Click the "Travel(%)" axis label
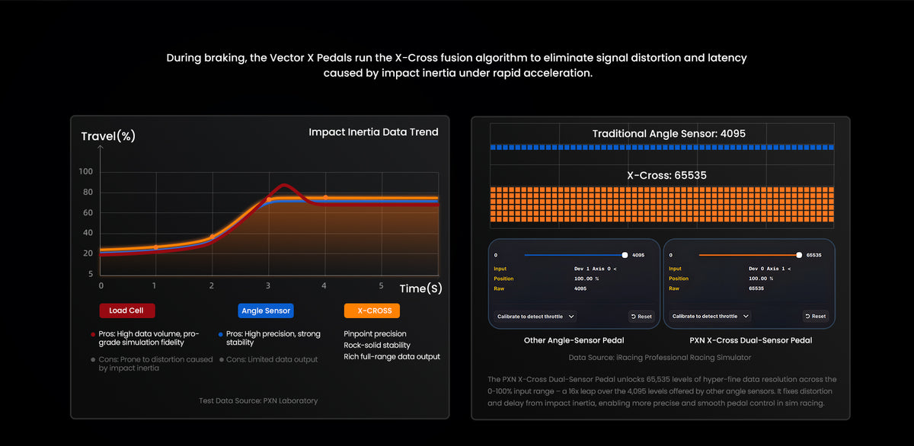Screen dimensions: 914x446 pos(108,136)
